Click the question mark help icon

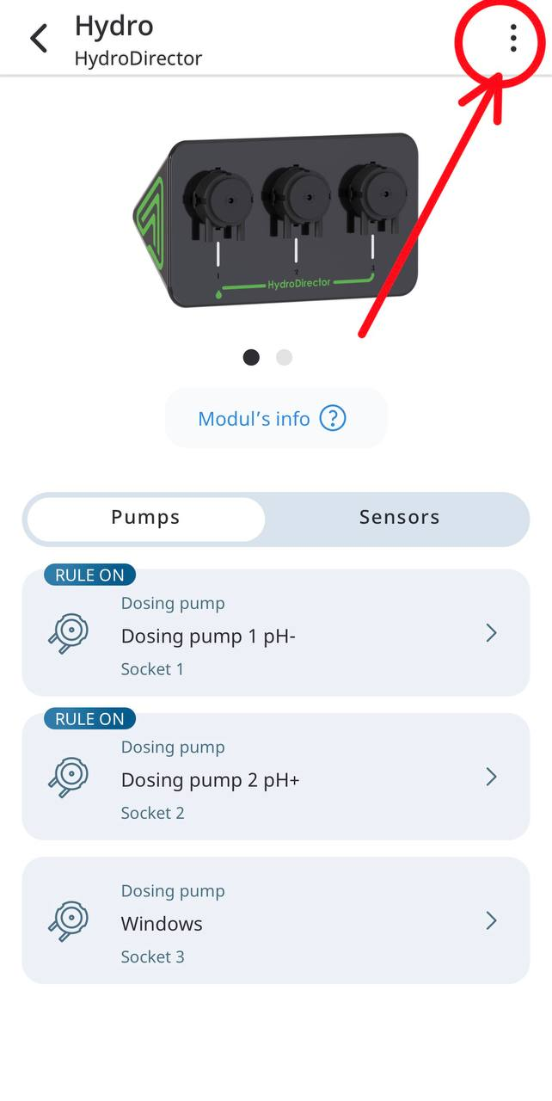tap(333, 419)
